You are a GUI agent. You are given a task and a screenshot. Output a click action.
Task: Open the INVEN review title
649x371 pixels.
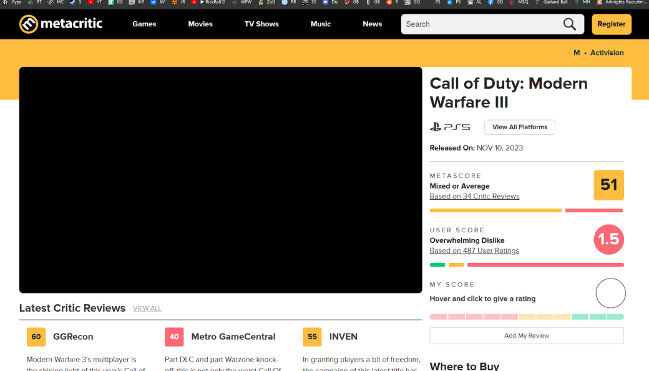tap(343, 337)
